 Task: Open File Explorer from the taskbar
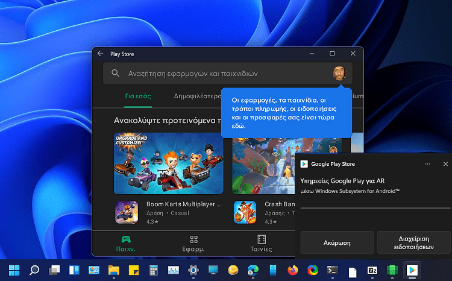(113, 270)
